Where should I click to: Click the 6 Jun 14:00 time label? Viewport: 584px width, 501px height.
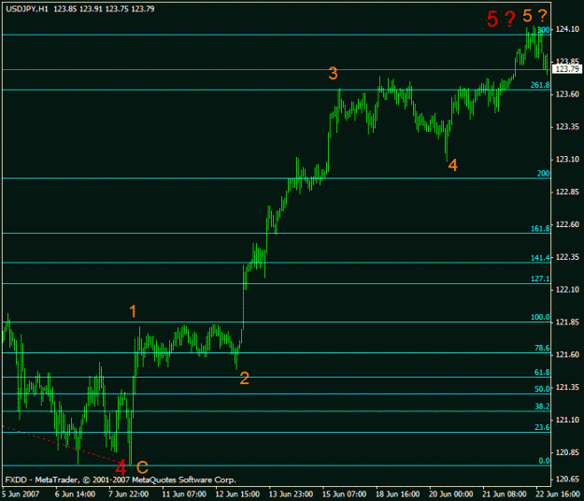pos(75,494)
